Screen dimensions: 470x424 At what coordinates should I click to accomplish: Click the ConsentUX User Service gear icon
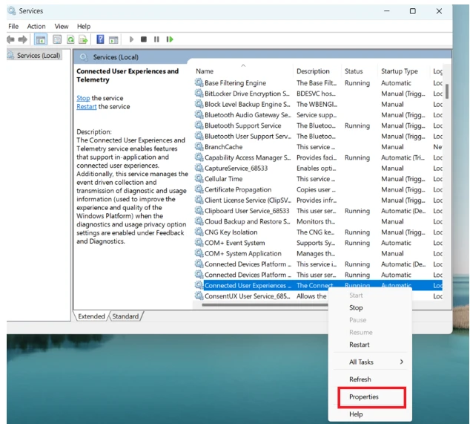199,296
